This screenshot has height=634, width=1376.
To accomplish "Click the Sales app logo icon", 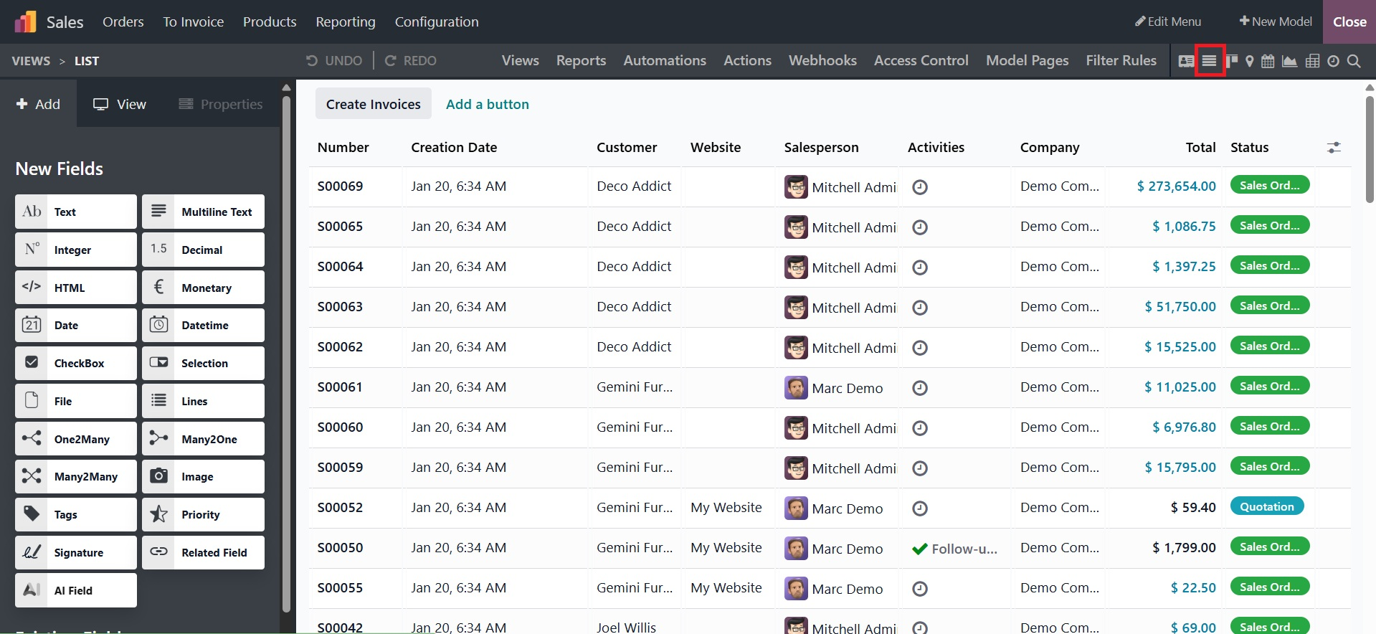I will pos(25,22).
